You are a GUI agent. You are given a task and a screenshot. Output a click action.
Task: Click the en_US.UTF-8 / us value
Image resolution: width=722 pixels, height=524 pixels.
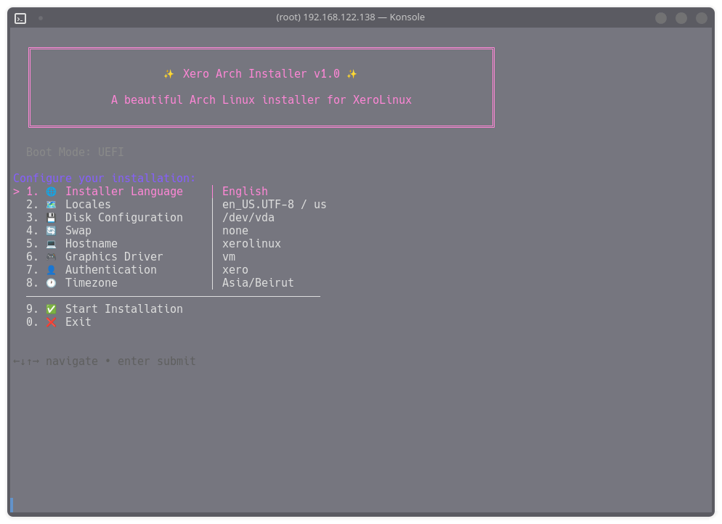click(275, 204)
